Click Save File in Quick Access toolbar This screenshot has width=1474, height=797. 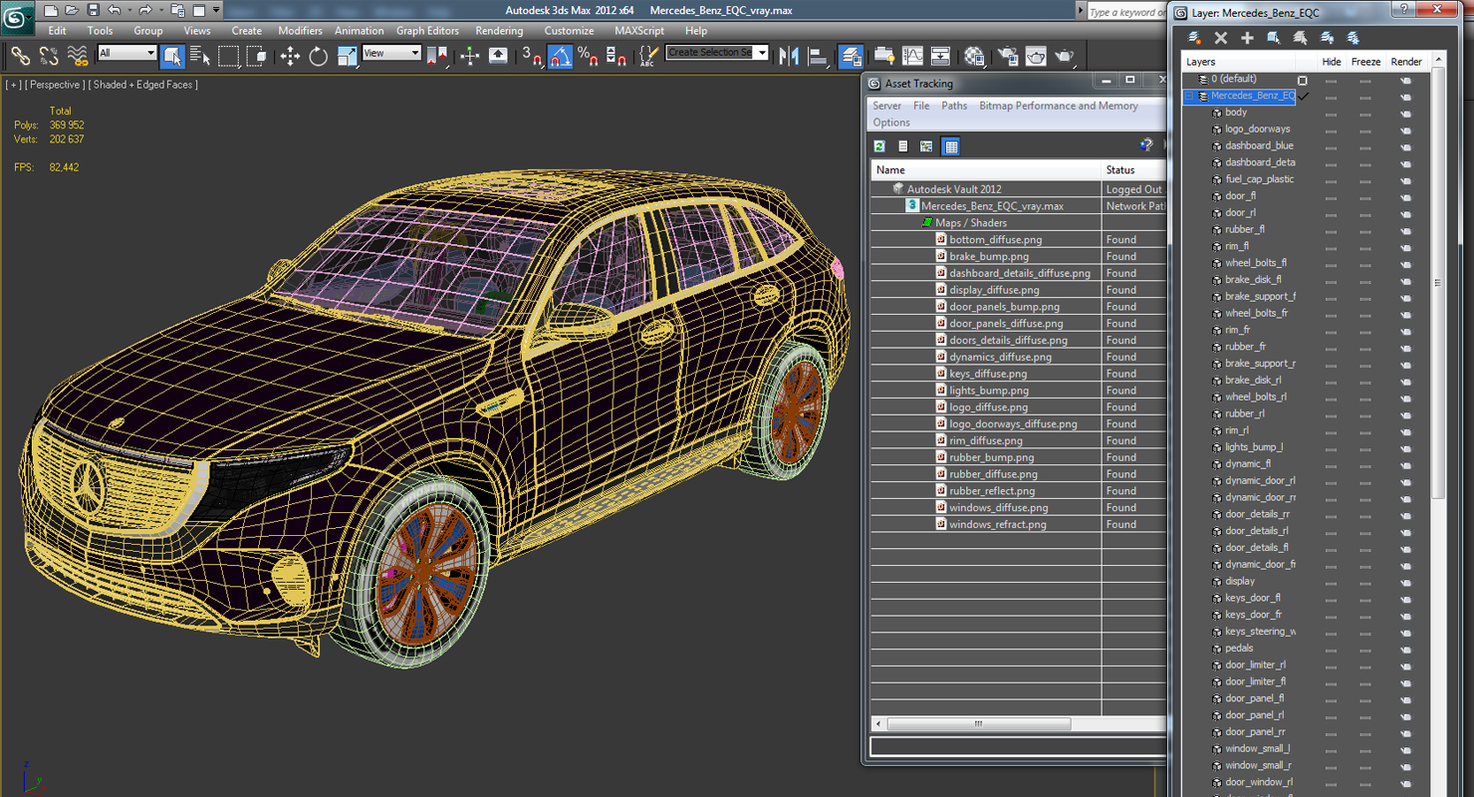coord(93,10)
